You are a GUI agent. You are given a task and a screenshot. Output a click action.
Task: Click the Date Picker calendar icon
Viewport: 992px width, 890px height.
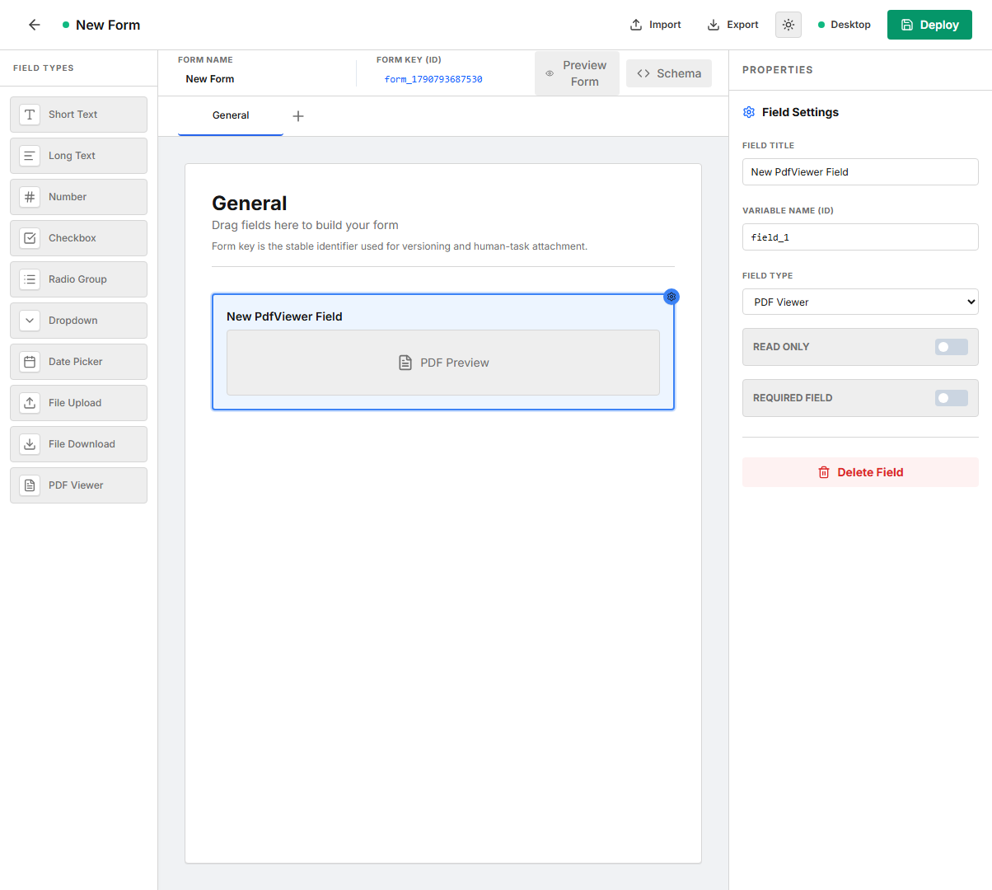pyautogui.click(x=30, y=362)
